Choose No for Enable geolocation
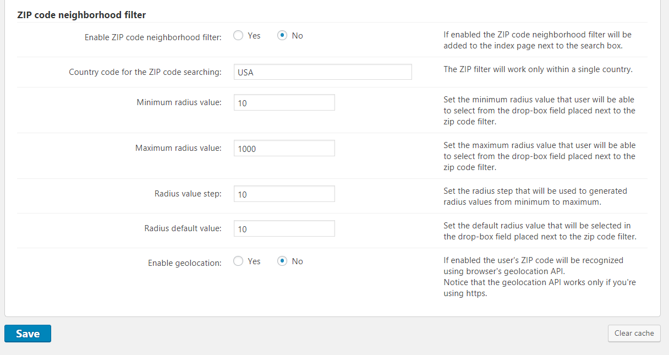Image resolution: width=669 pixels, height=355 pixels. click(x=282, y=261)
